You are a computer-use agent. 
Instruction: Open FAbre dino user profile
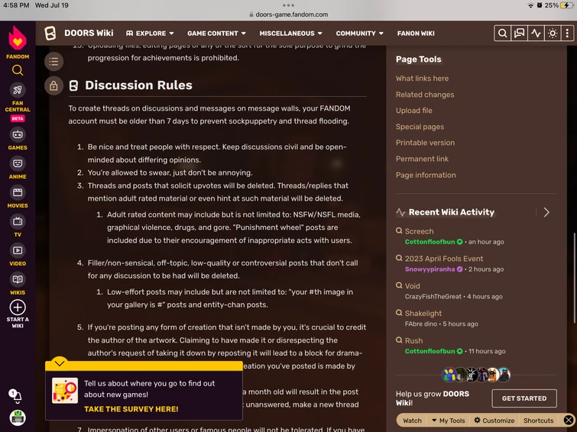coord(420,324)
